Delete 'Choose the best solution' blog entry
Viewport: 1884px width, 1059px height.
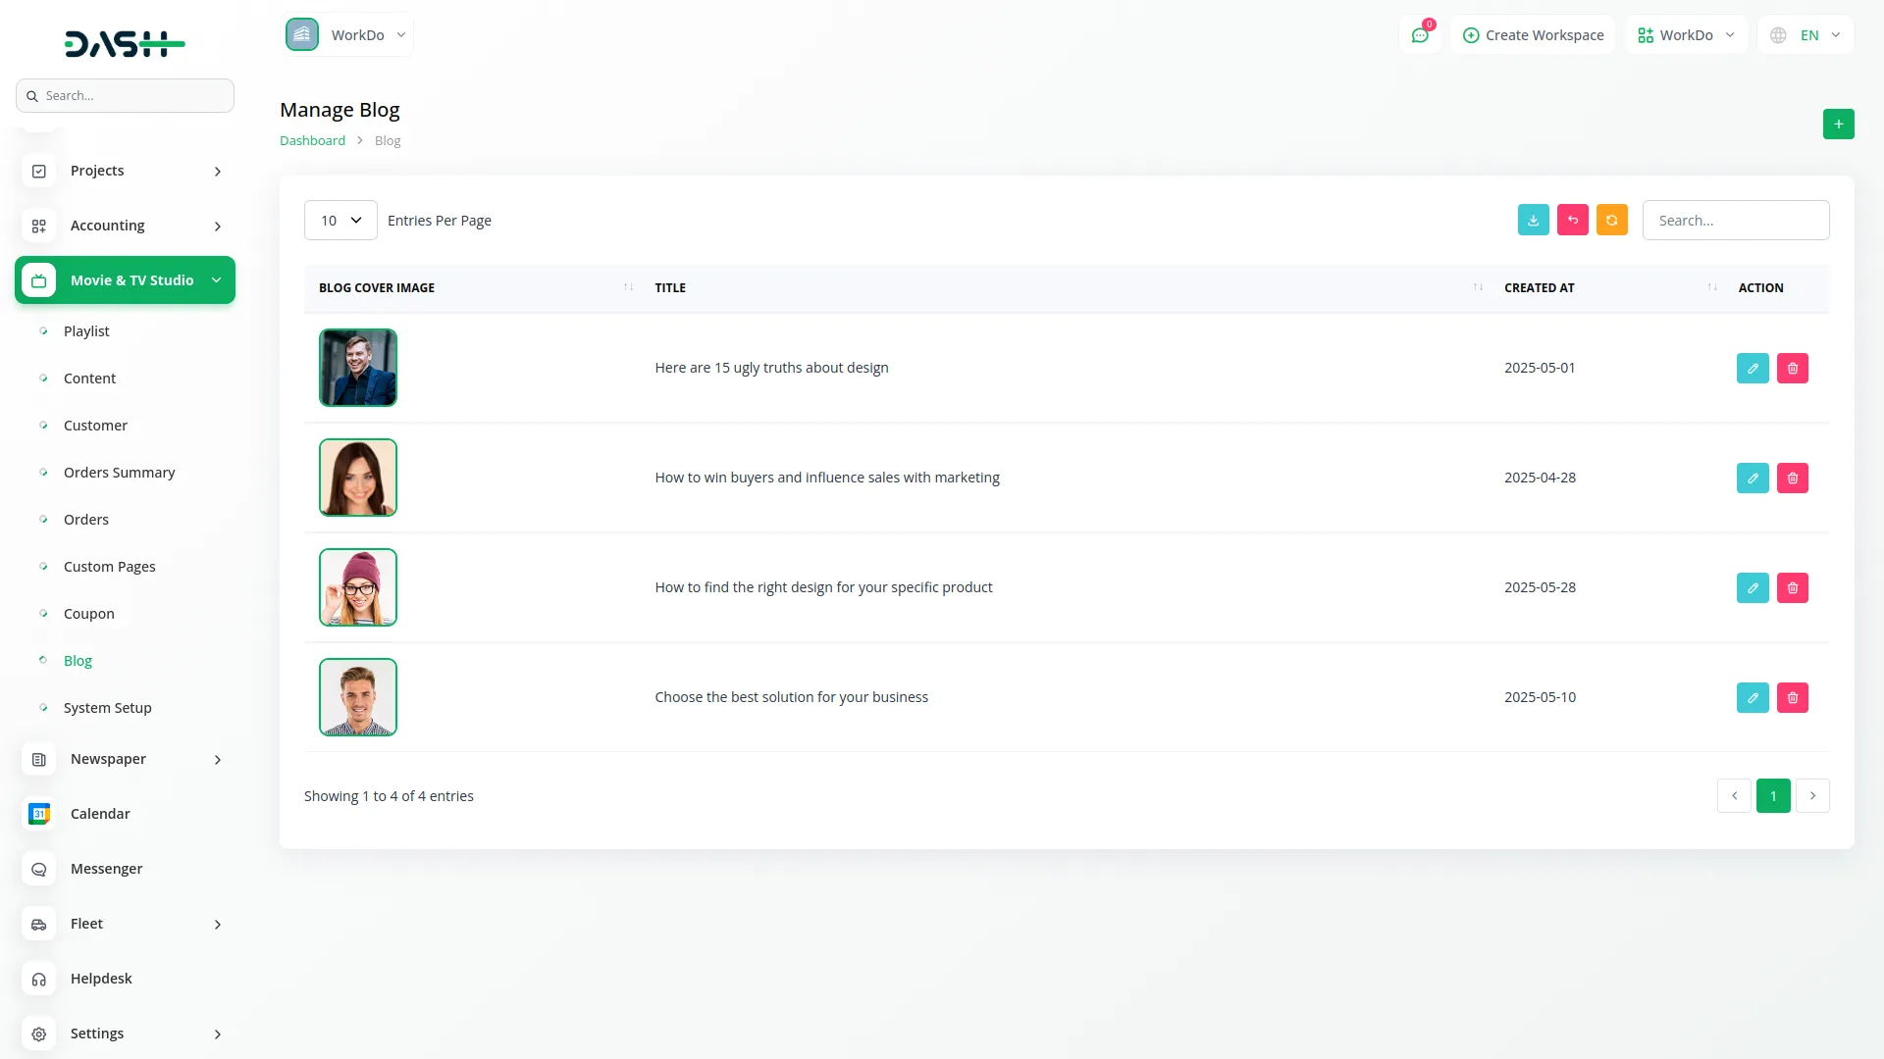1792,698
